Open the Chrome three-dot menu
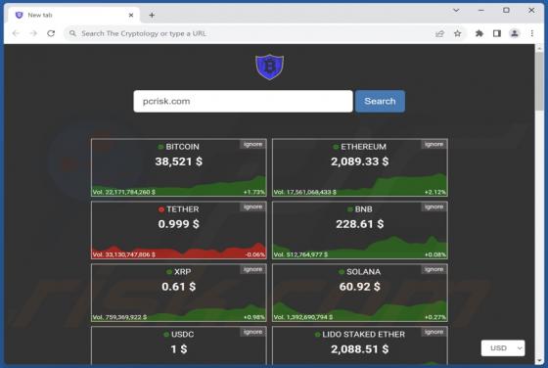Screen dimensions: 548x368 tap(532, 33)
